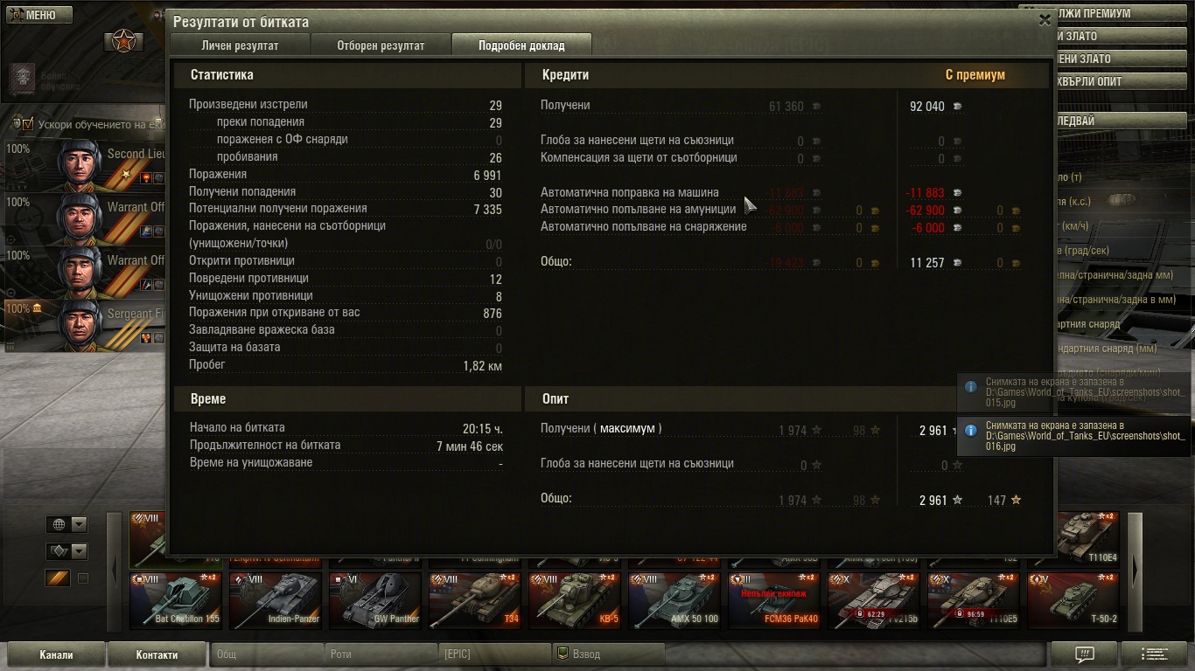This screenshot has height=671, width=1195.
Task: Close the battle results window
Action: 1044,21
